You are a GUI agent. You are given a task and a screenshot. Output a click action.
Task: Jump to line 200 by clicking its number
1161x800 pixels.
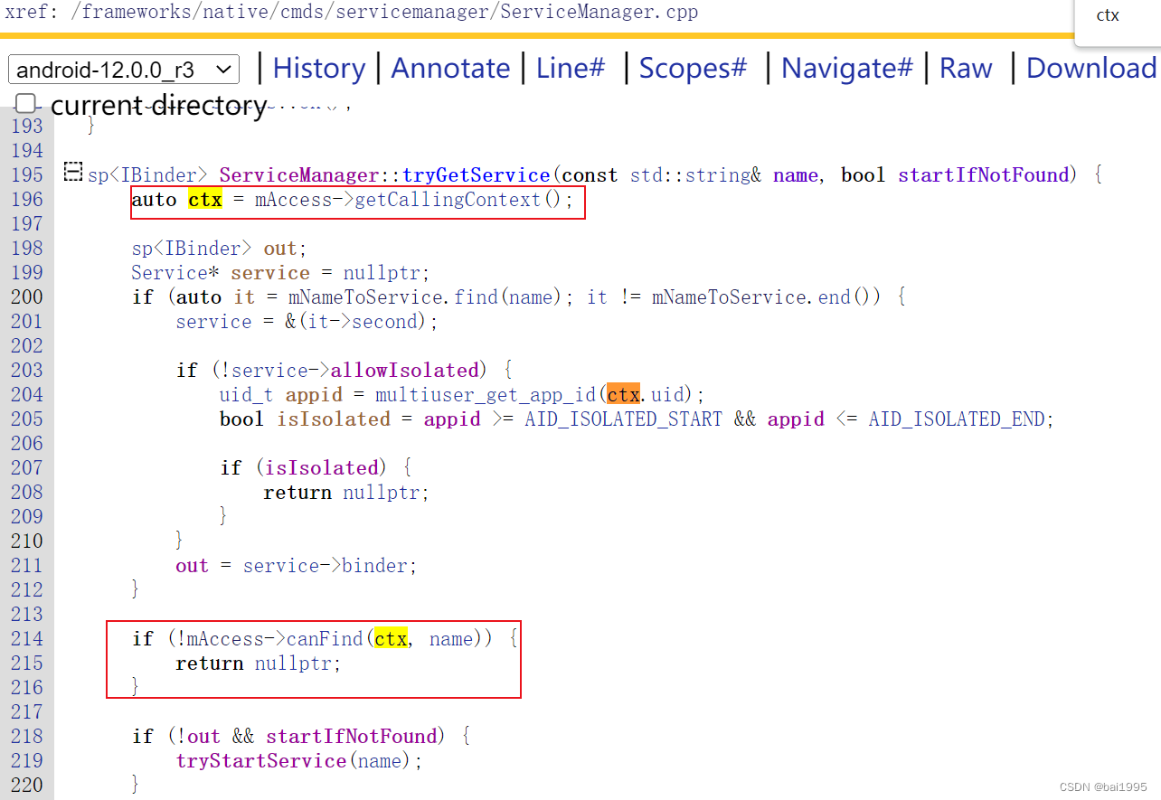click(x=27, y=296)
